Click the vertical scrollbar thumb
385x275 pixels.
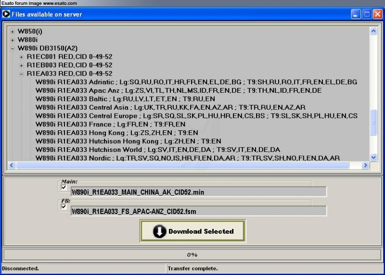[x=373, y=122]
